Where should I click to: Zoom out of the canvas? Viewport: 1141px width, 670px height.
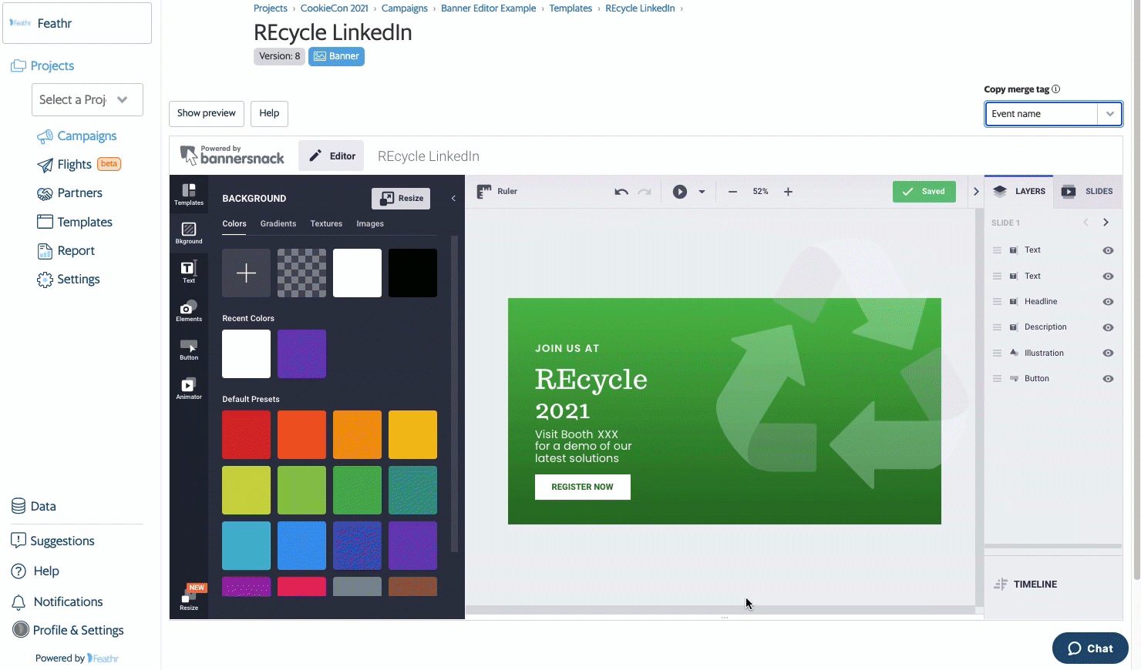[732, 192]
